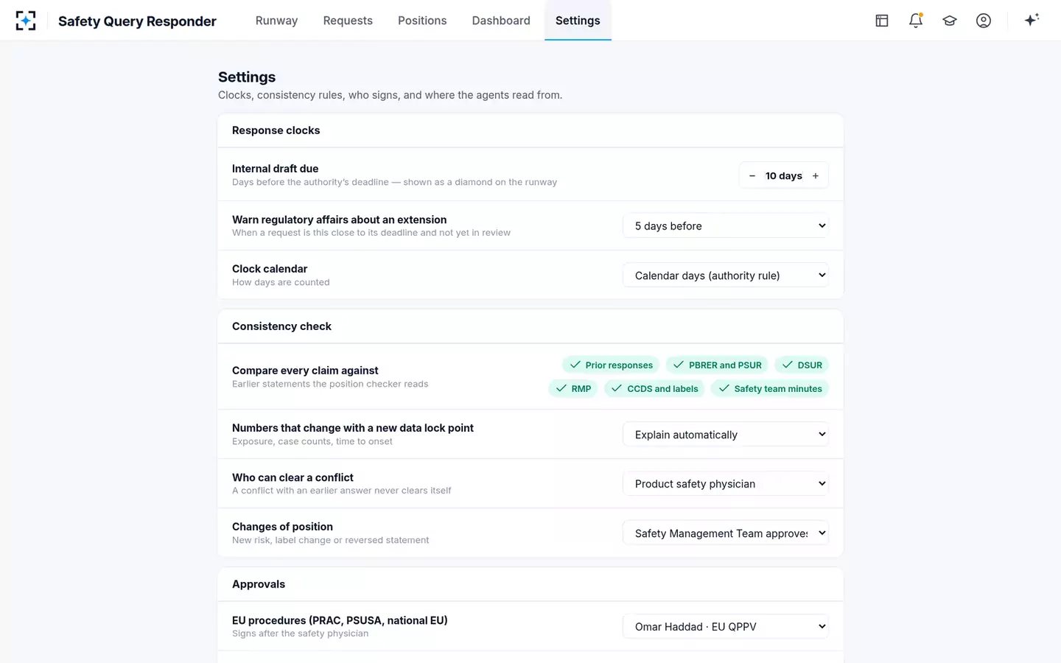1061x663 pixels.
Task: Click the 'Response clocks' section header
Action: (276, 130)
